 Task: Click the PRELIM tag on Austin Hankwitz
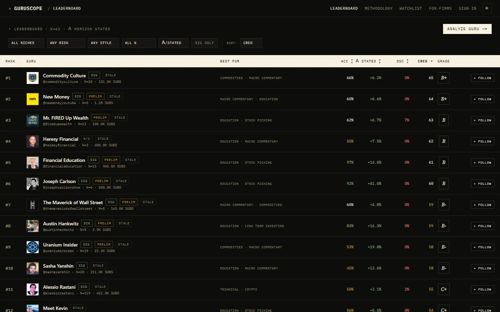click(105, 223)
